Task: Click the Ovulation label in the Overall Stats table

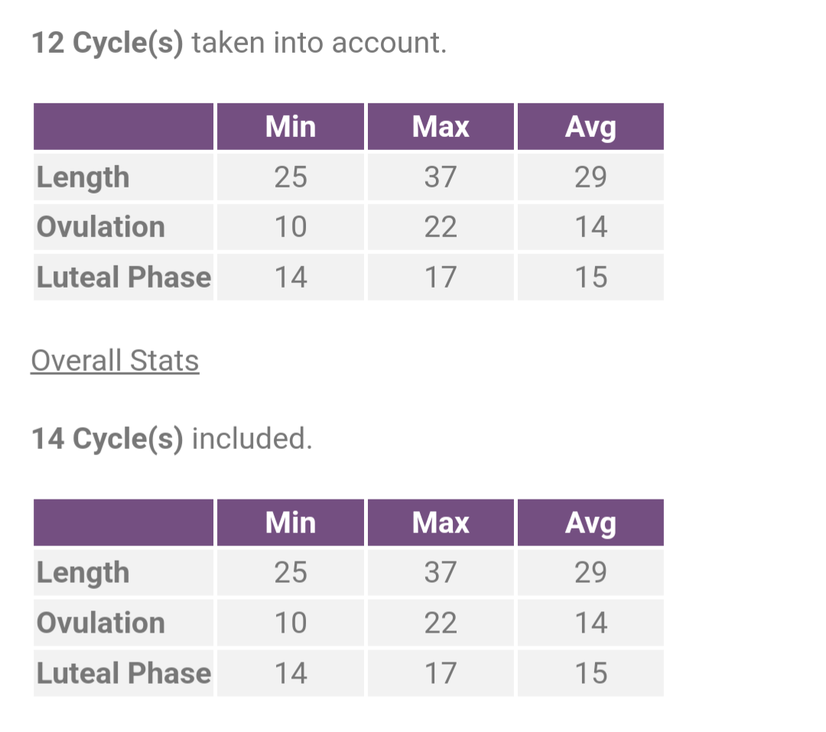Action: pyautogui.click(x=101, y=623)
